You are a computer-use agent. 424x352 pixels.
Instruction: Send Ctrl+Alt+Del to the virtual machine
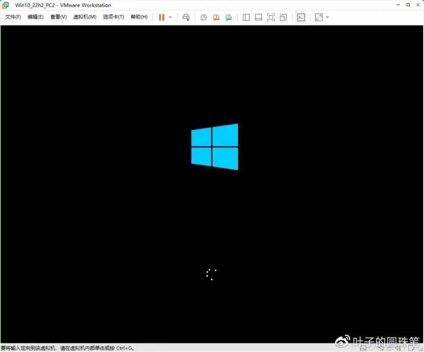point(186,17)
